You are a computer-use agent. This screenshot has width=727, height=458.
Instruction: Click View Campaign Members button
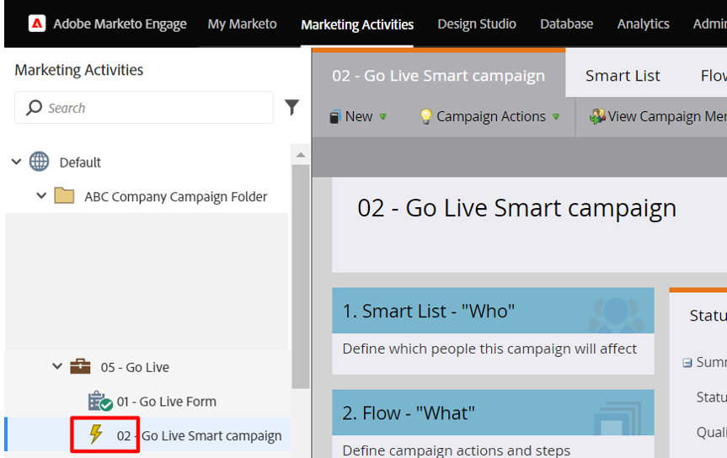pos(658,116)
